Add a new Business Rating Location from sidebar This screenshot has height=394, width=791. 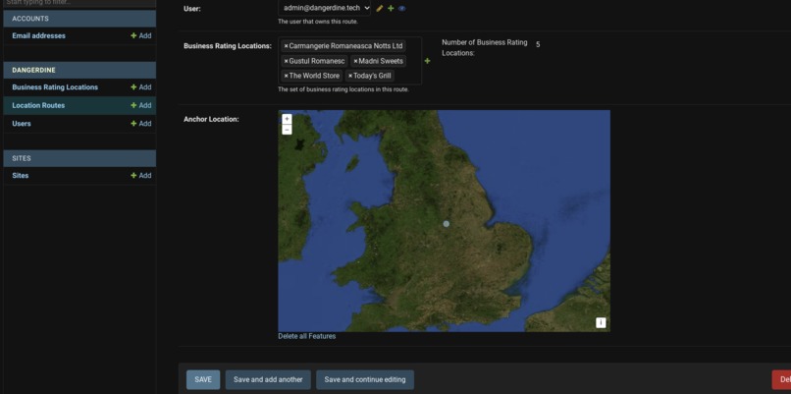[140, 87]
